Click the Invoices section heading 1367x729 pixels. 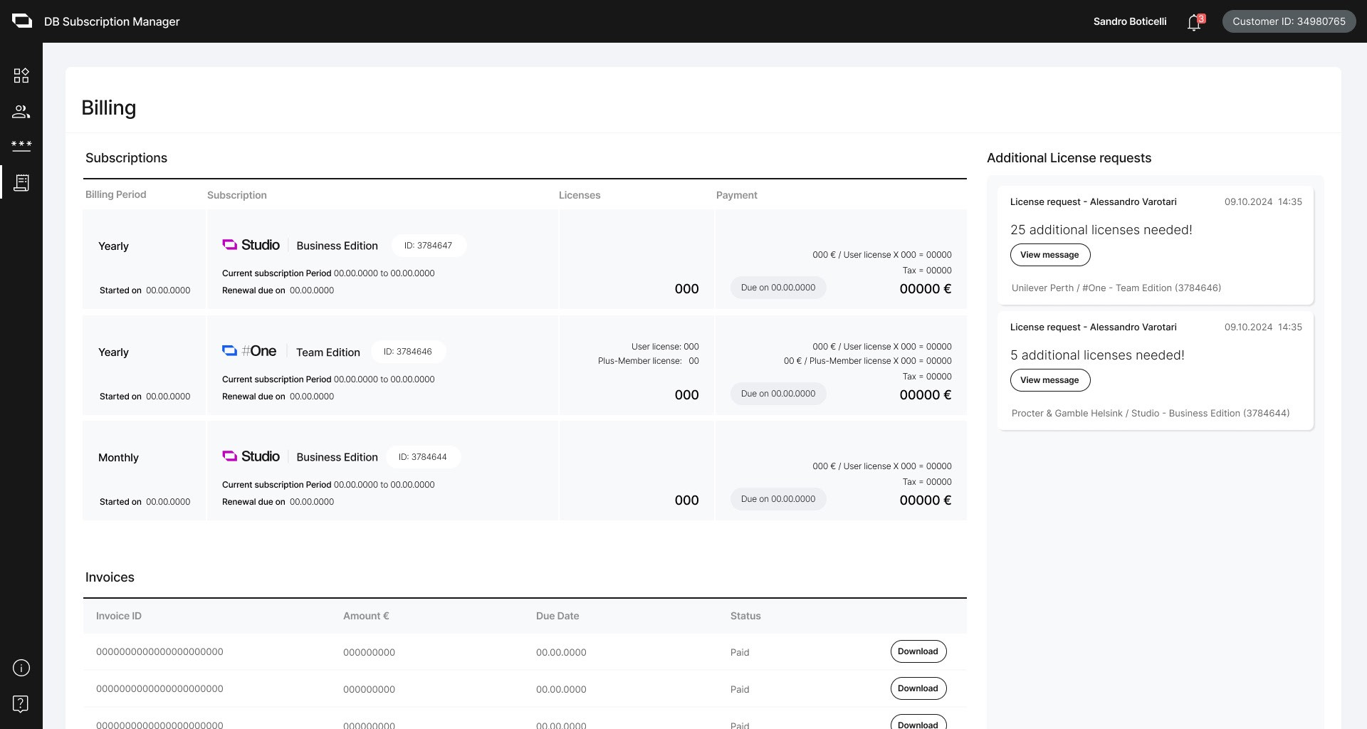[110, 577]
